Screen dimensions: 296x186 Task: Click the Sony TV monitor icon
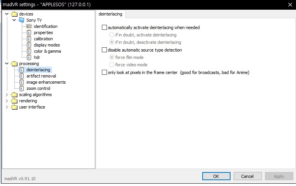22,20
